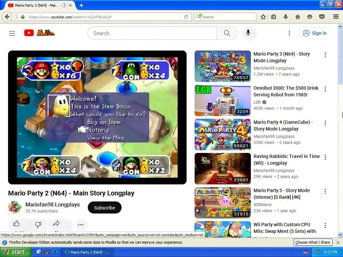Reload the page with refresh icon
Image resolution: width=343 pixels, height=257 pixels.
coord(186,17)
